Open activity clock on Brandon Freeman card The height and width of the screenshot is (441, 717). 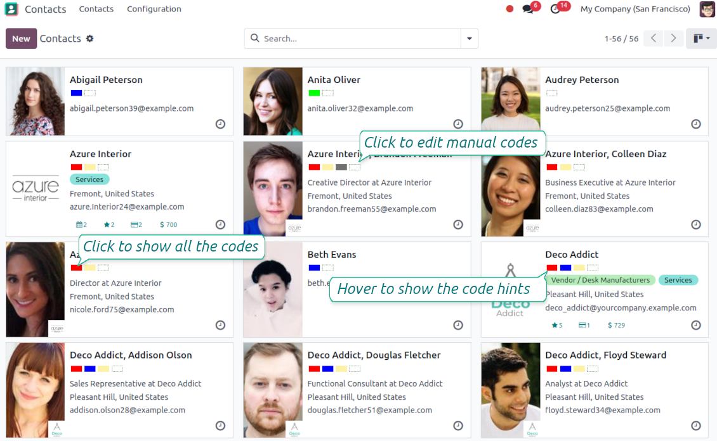[x=457, y=224]
